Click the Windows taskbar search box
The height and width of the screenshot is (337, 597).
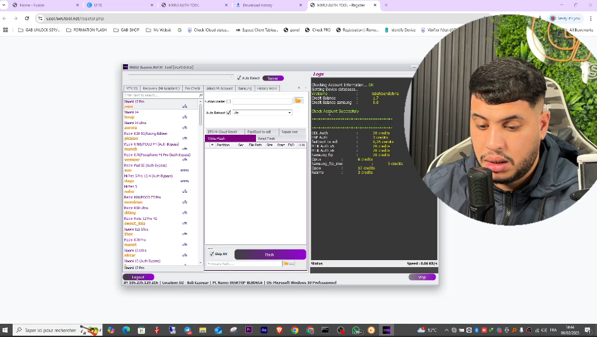coord(57,330)
